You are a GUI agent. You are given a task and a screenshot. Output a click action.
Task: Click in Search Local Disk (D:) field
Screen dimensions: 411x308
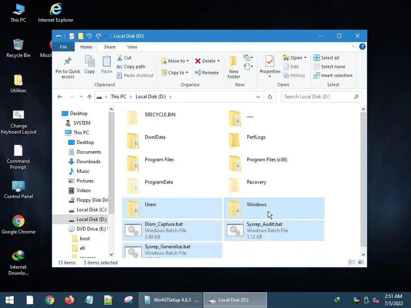point(321,97)
